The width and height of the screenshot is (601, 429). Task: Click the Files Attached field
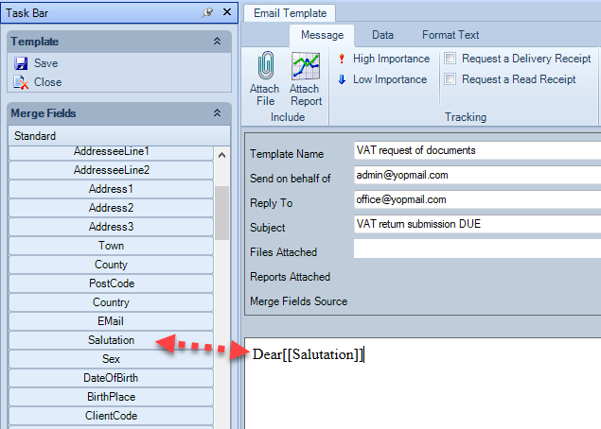[x=477, y=249]
